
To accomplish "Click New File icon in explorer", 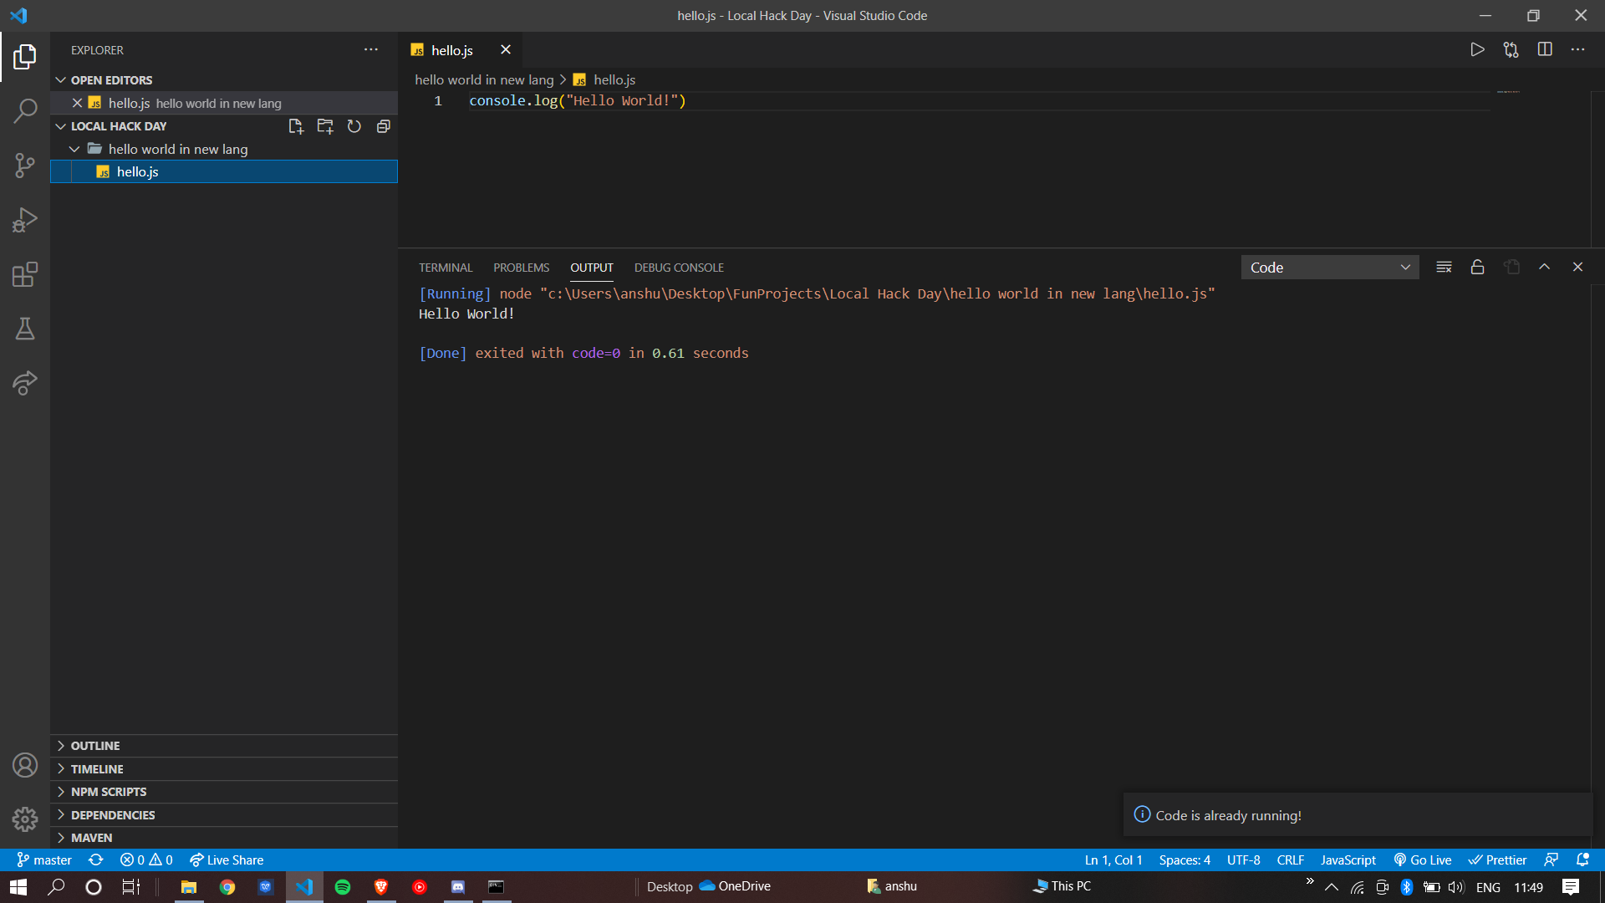I will 295,126.
